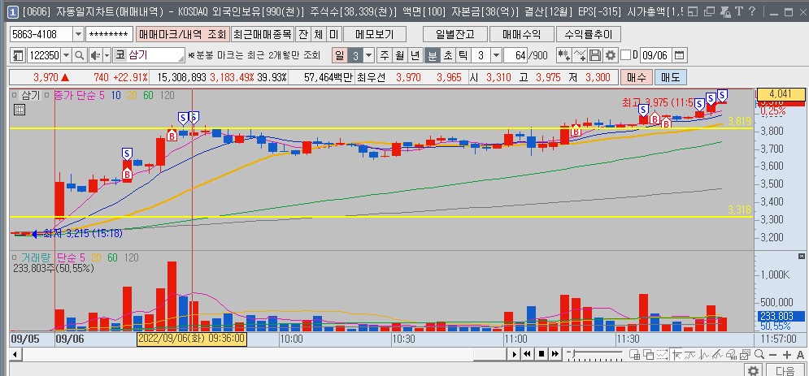This screenshot has width=809, height=376.
Task: Click the blue 매도 sell button
Action: tap(670, 78)
